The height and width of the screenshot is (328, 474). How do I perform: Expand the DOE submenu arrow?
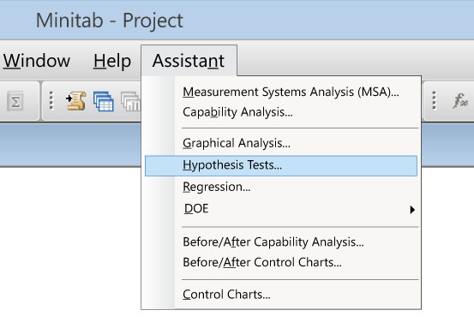pos(412,210)
